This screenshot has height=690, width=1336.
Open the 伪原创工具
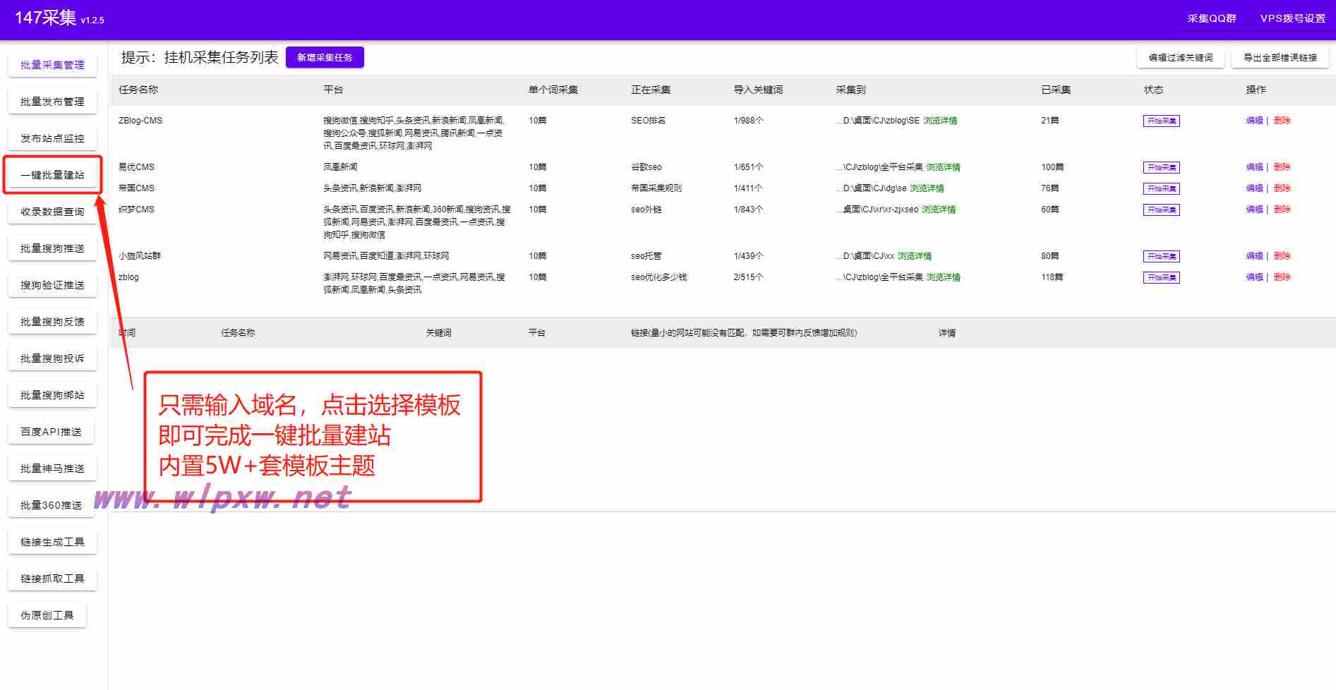[47, 615]
